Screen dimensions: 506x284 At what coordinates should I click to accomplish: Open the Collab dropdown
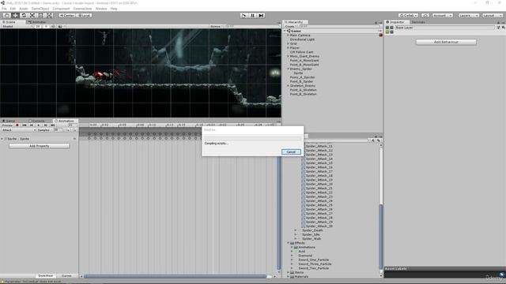tap(408, 15)
